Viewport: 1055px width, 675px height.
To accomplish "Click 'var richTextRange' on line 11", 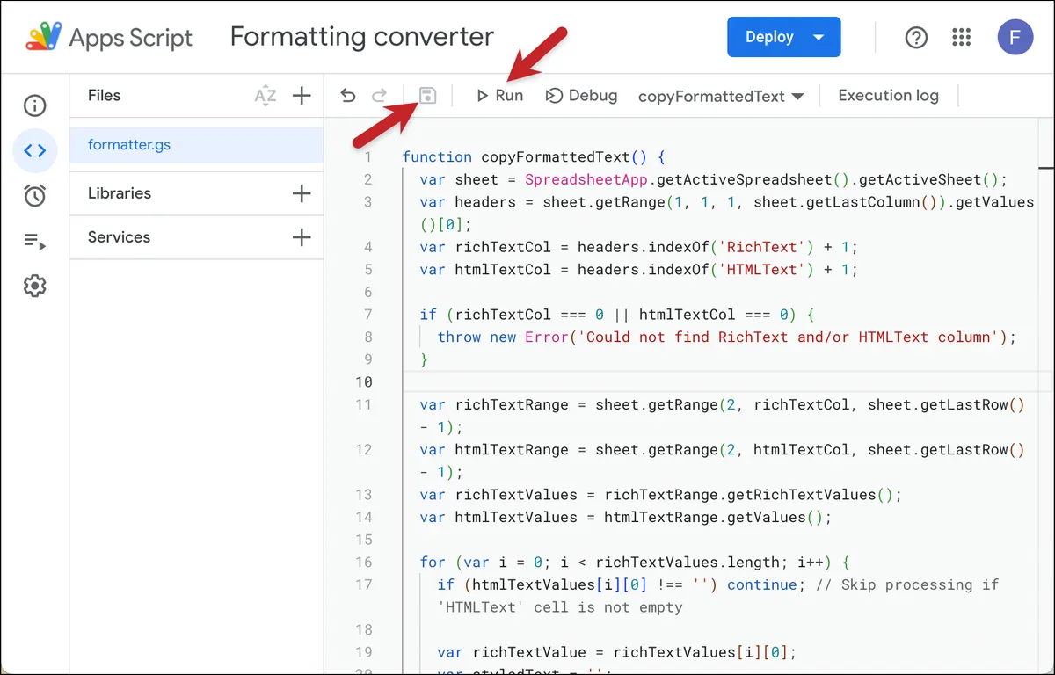I will point(494,405).
